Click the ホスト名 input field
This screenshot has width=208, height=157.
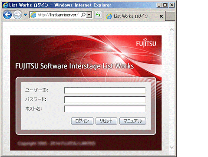(105, 109)
